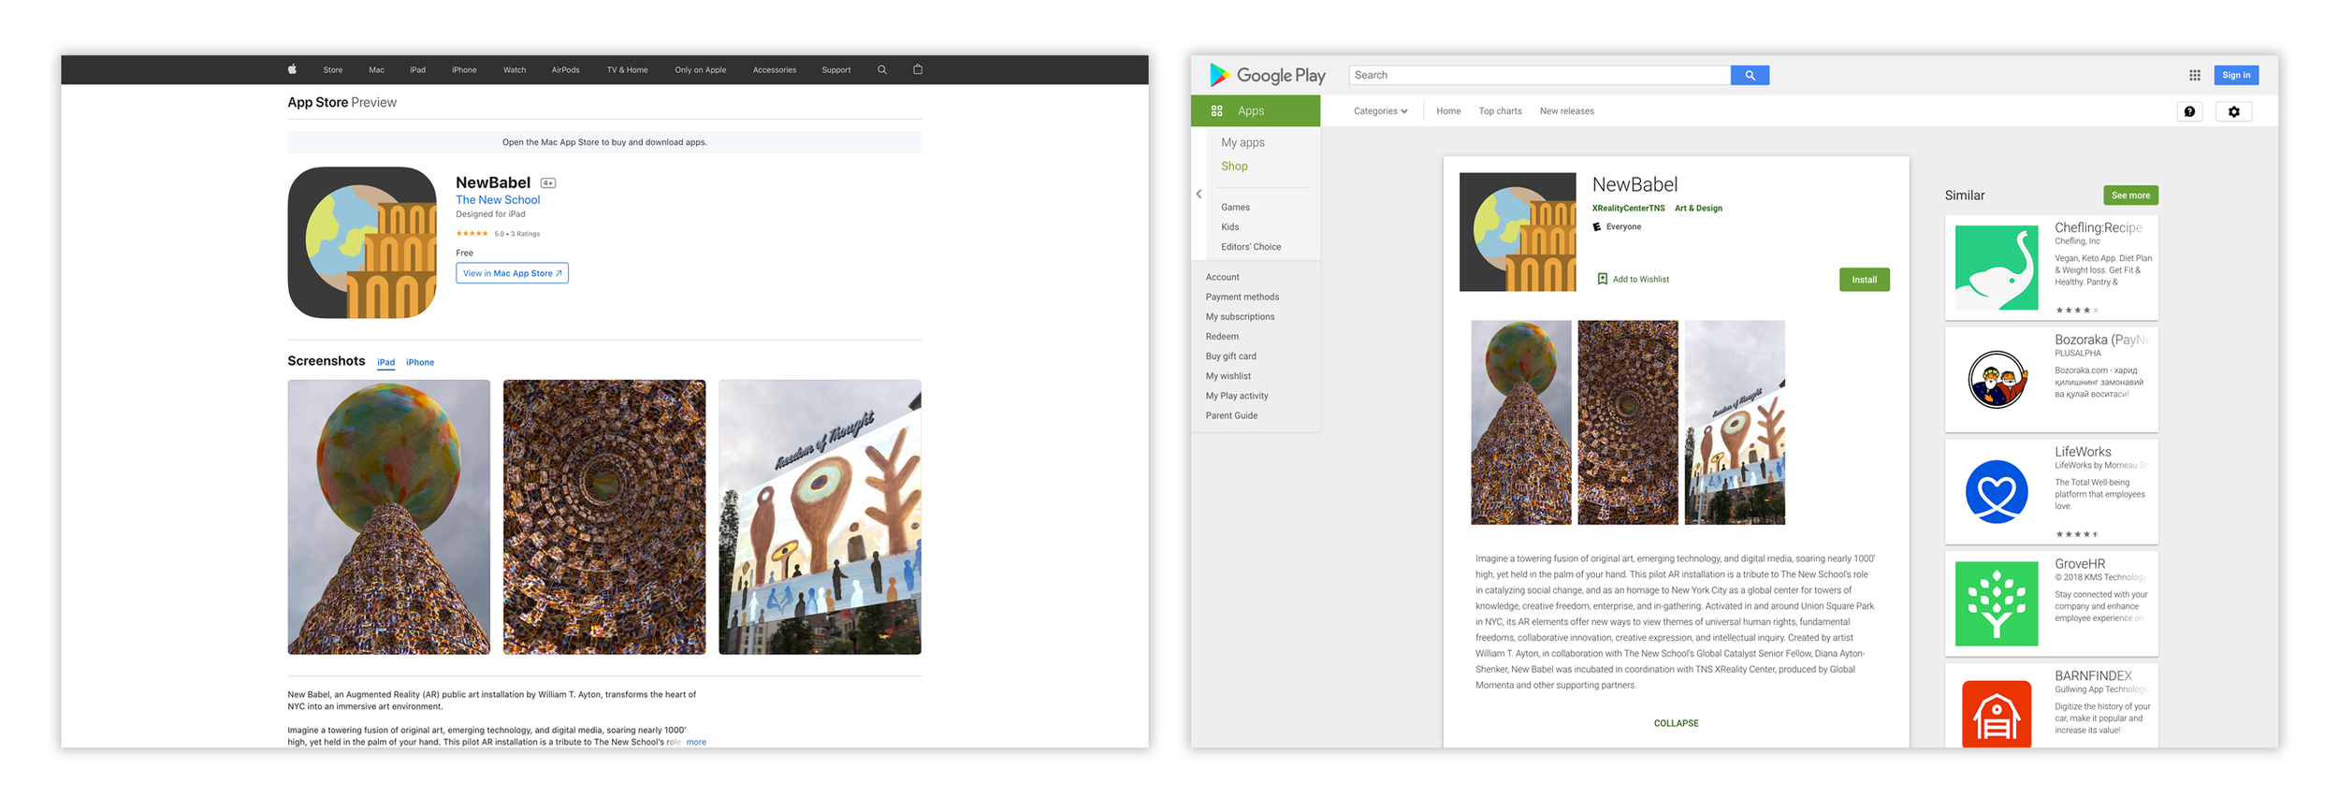This screenshot has width=2339, height=812.
Task: Expand App Store description with more link
Action: tap(696, 742)
